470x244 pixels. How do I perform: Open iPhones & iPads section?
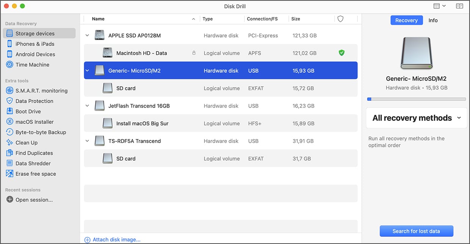point(35,44)
